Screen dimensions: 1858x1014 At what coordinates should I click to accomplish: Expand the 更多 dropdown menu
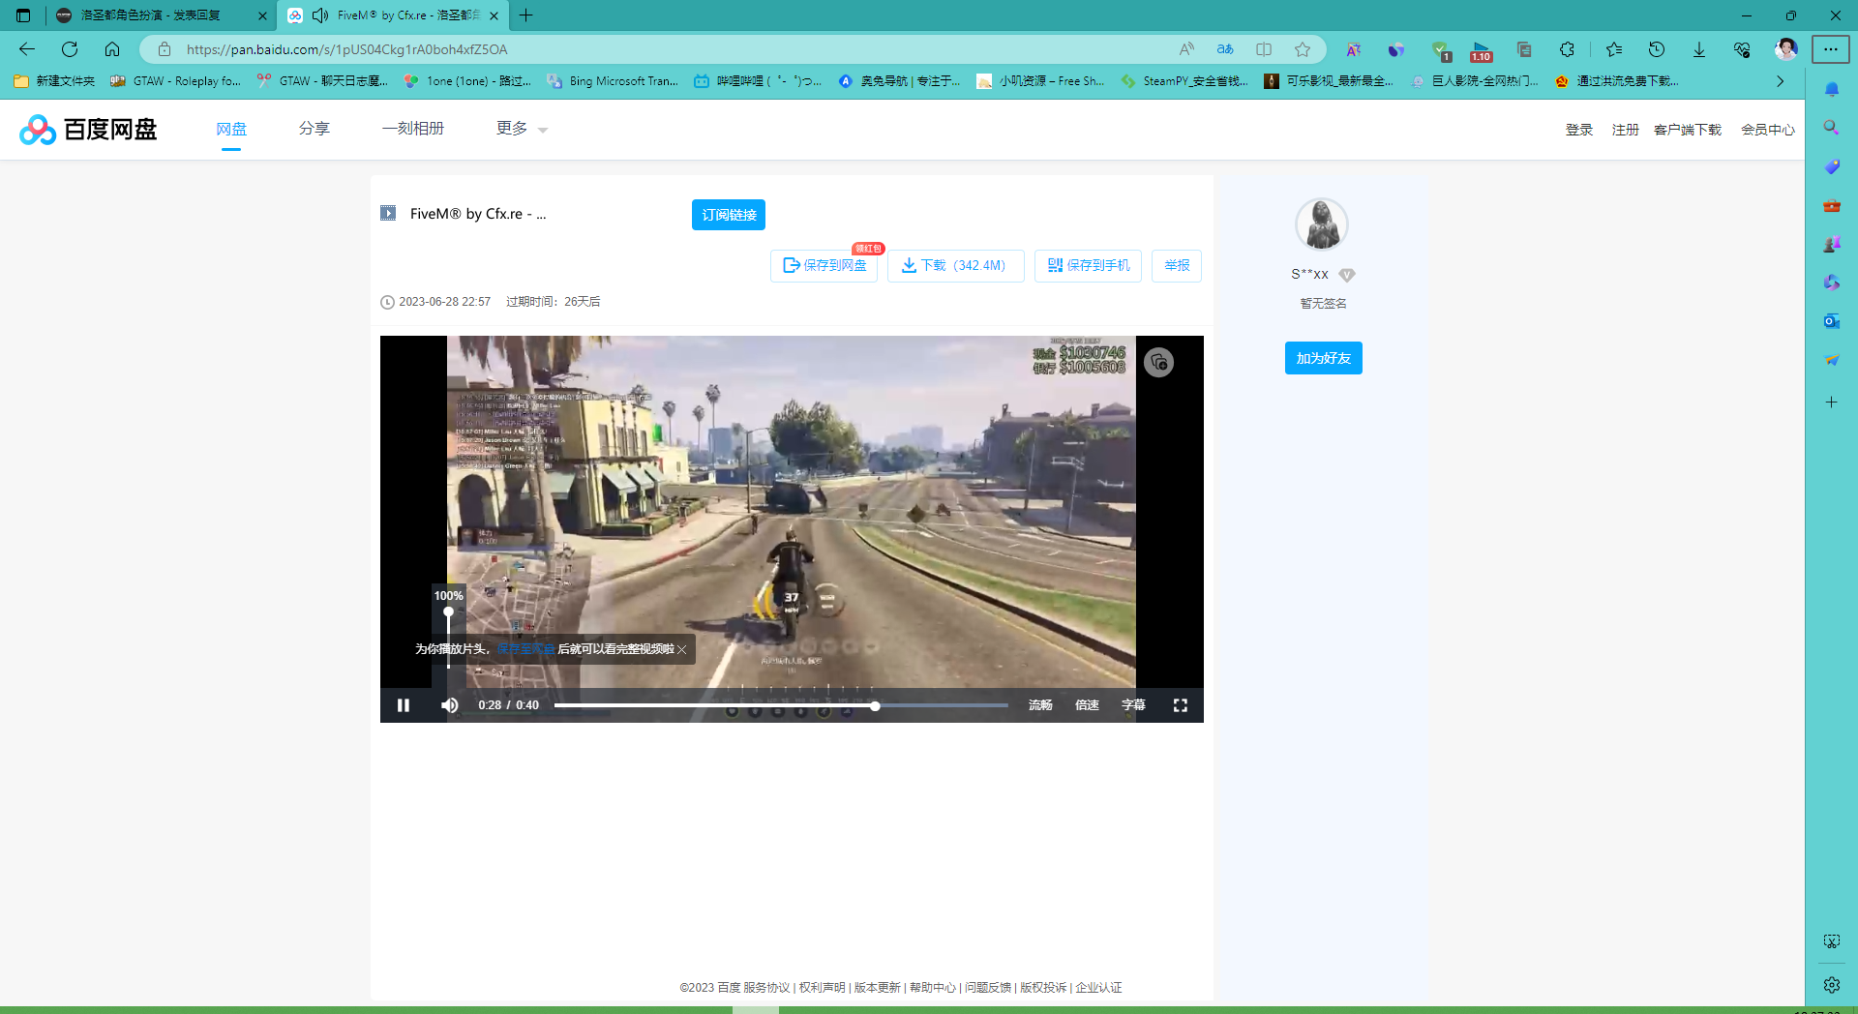click(522, 129)
